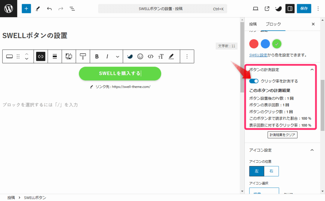Apply the marker highlight pen icon
Image resolution: width=325 pixels, height=201 pixels.
pyautogui.click(x=171, y=56)
